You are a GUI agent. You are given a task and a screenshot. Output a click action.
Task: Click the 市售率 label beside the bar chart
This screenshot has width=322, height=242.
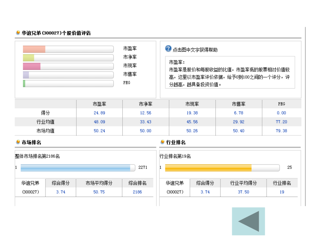click(x=130, y=74)
